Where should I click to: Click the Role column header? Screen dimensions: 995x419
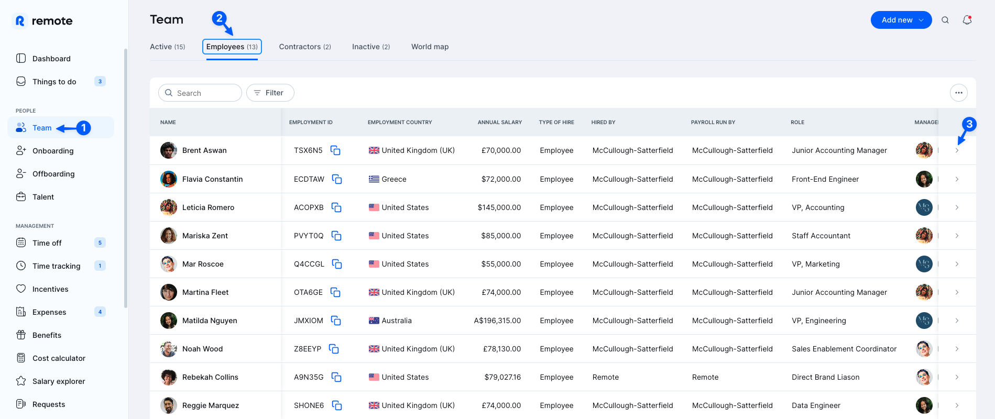pyautogui.click(x=797, y=122)
